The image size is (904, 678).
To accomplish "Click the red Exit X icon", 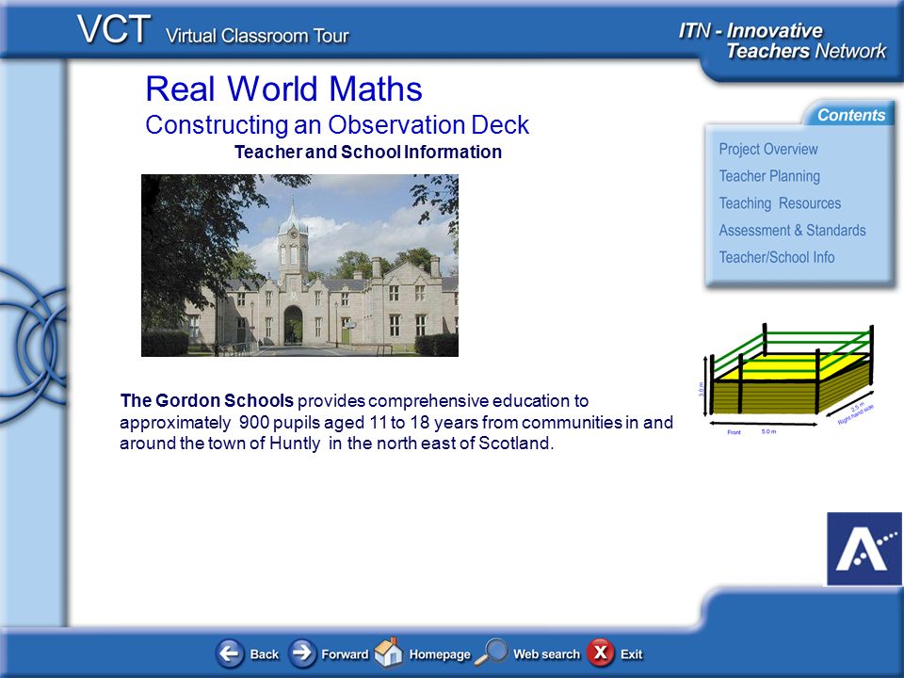I will coord(600,654).
